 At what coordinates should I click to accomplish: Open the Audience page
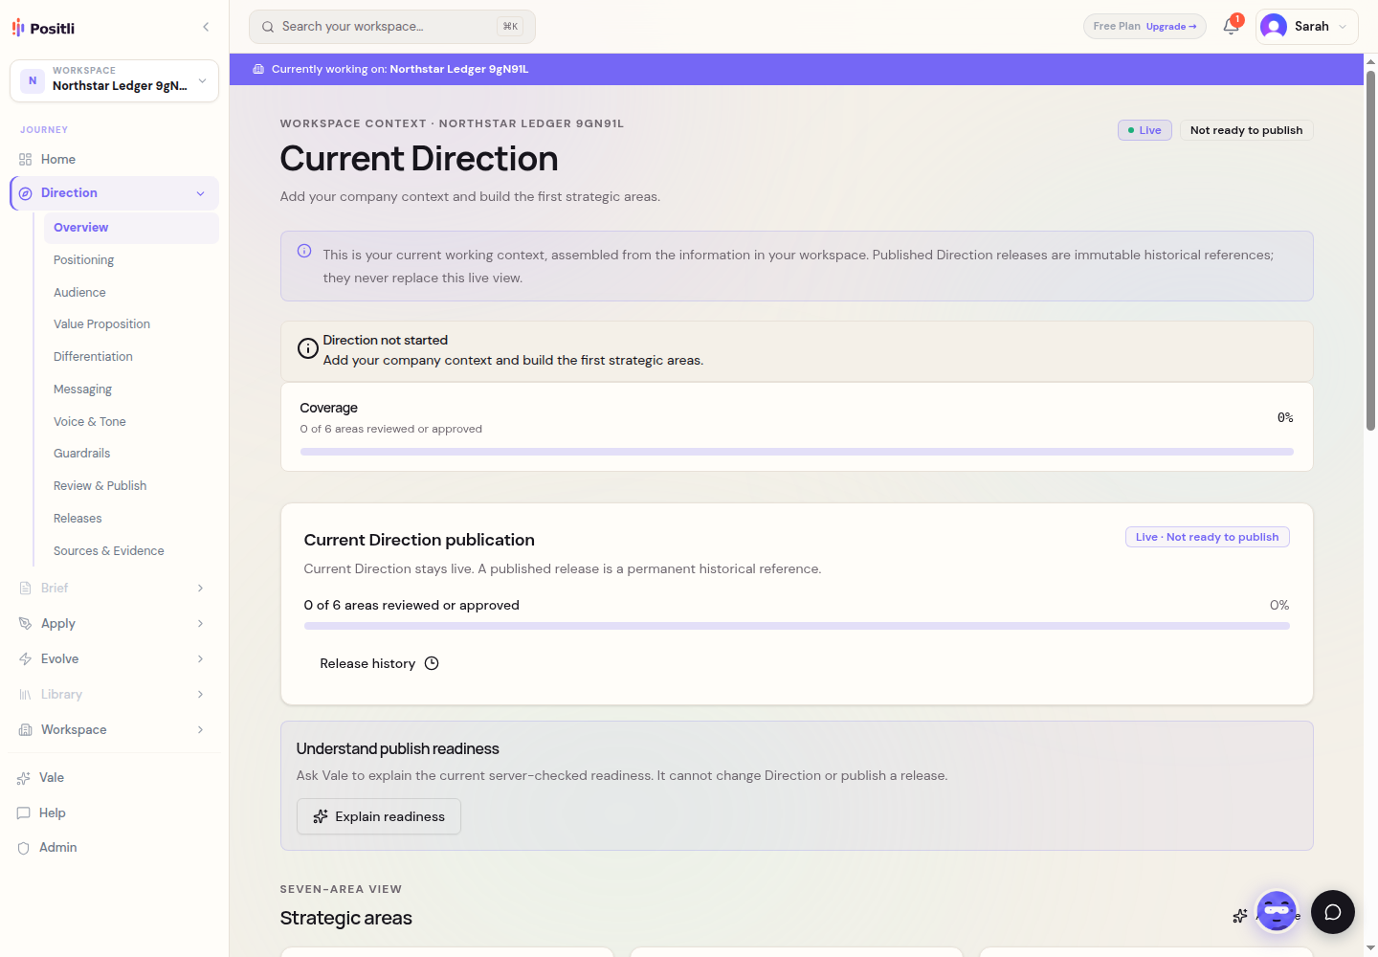click(131, 293)
